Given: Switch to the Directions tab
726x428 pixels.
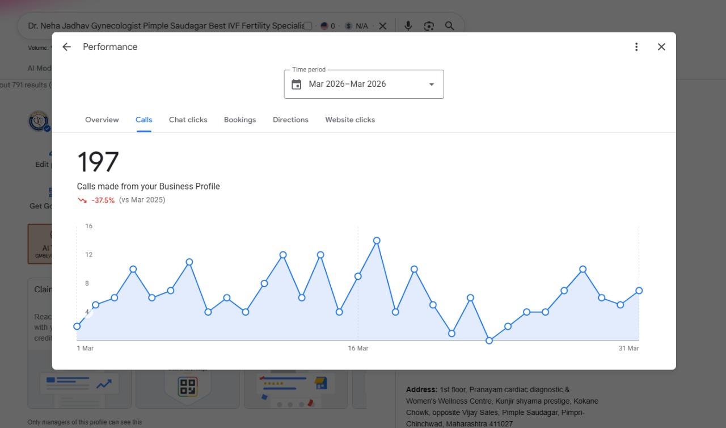Looking at the screenshot, I should [290, 120].
